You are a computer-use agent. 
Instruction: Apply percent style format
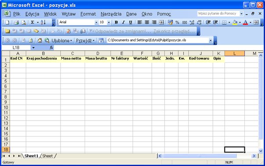coord(177,22)
